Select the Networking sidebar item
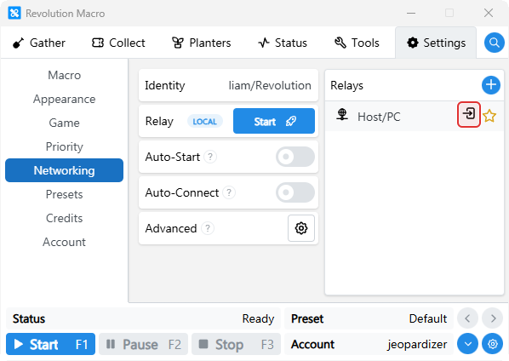 coord(65,170)
